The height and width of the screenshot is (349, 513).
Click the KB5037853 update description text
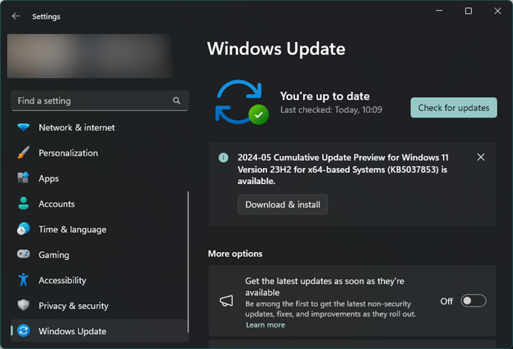pos(343,169)
